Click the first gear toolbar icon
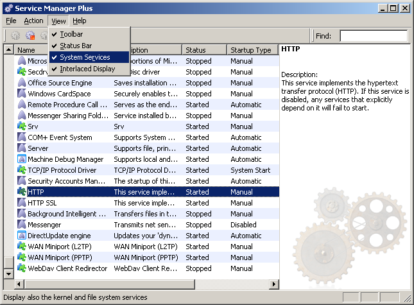 15,35
